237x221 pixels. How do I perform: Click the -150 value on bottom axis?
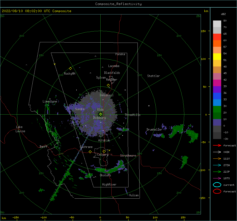click(x=16, y=218)
